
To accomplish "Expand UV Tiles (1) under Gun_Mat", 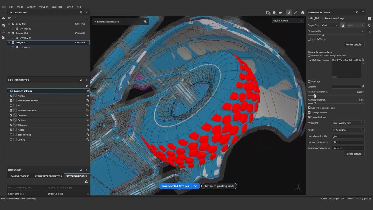I will point(13,47).
